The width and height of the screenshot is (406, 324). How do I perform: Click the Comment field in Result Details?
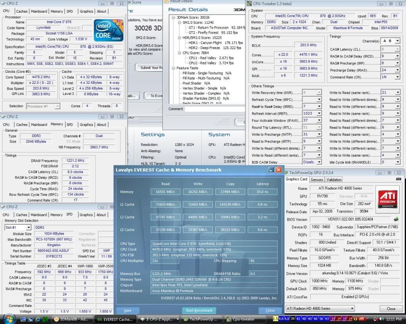coord(215,109)
